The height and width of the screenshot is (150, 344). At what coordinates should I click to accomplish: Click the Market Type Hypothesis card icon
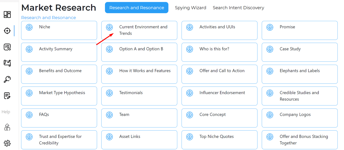(x=29, y=93)
